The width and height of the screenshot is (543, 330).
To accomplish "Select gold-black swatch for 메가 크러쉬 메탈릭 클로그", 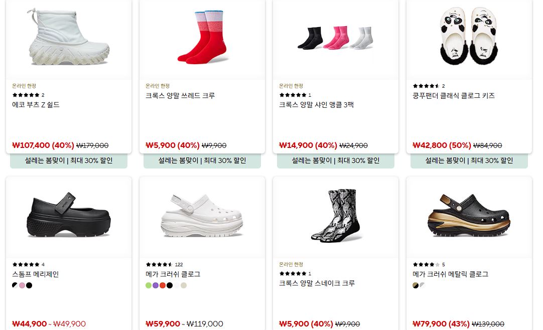I will [x=416, y=285].
